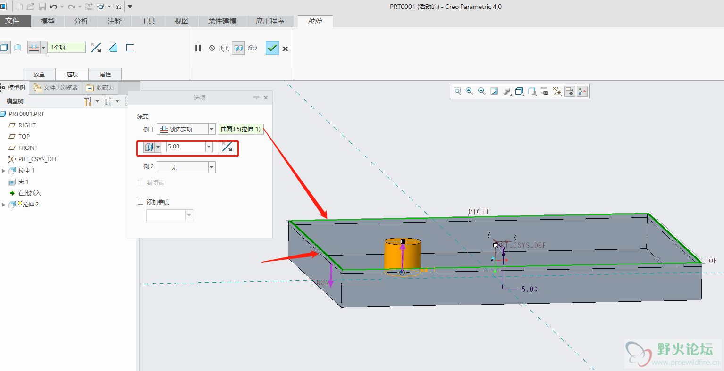Select Extrude as surface icon
The width and height of the screenshot is (724, 371).
point(17,48)
